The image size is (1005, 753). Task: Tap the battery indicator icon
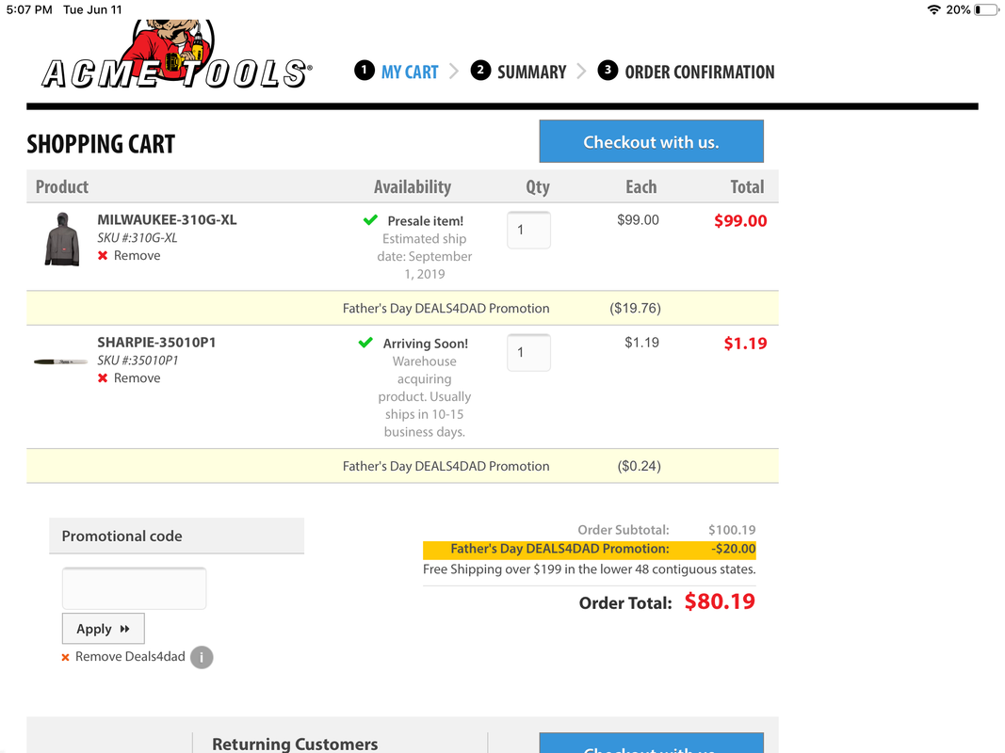coord(986,9)
